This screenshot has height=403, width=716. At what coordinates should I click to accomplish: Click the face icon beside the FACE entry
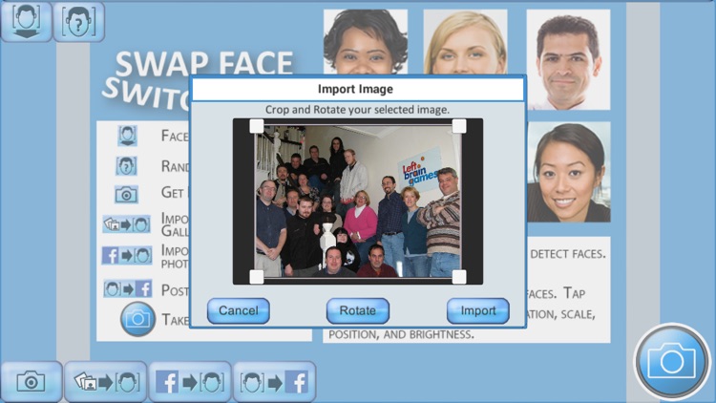pos(127,136)
